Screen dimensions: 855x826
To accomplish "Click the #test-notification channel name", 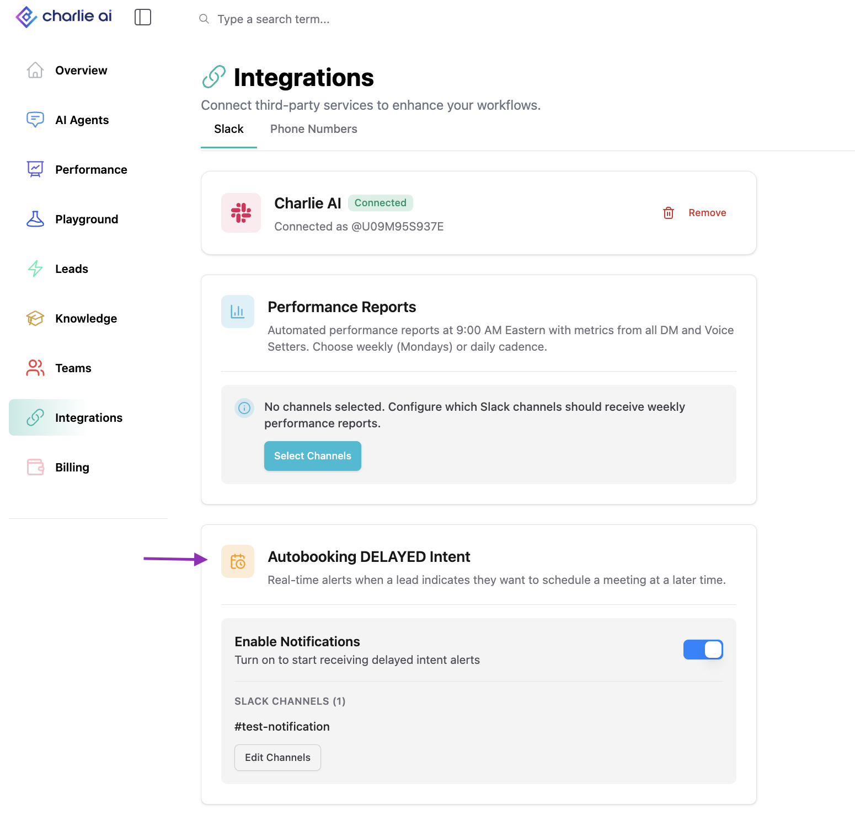I will [282, 727].
